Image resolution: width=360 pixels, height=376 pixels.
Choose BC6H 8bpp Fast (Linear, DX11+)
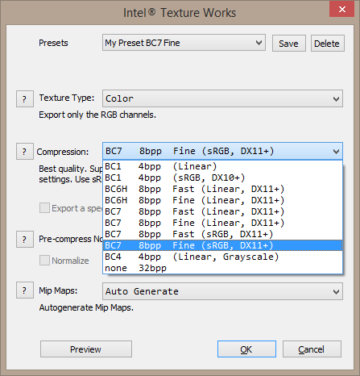222,189
